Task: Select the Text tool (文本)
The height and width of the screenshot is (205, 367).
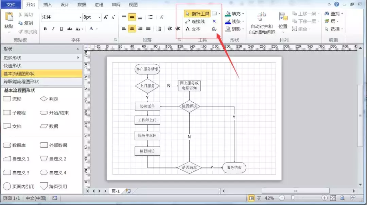Action: pos(193,29)
